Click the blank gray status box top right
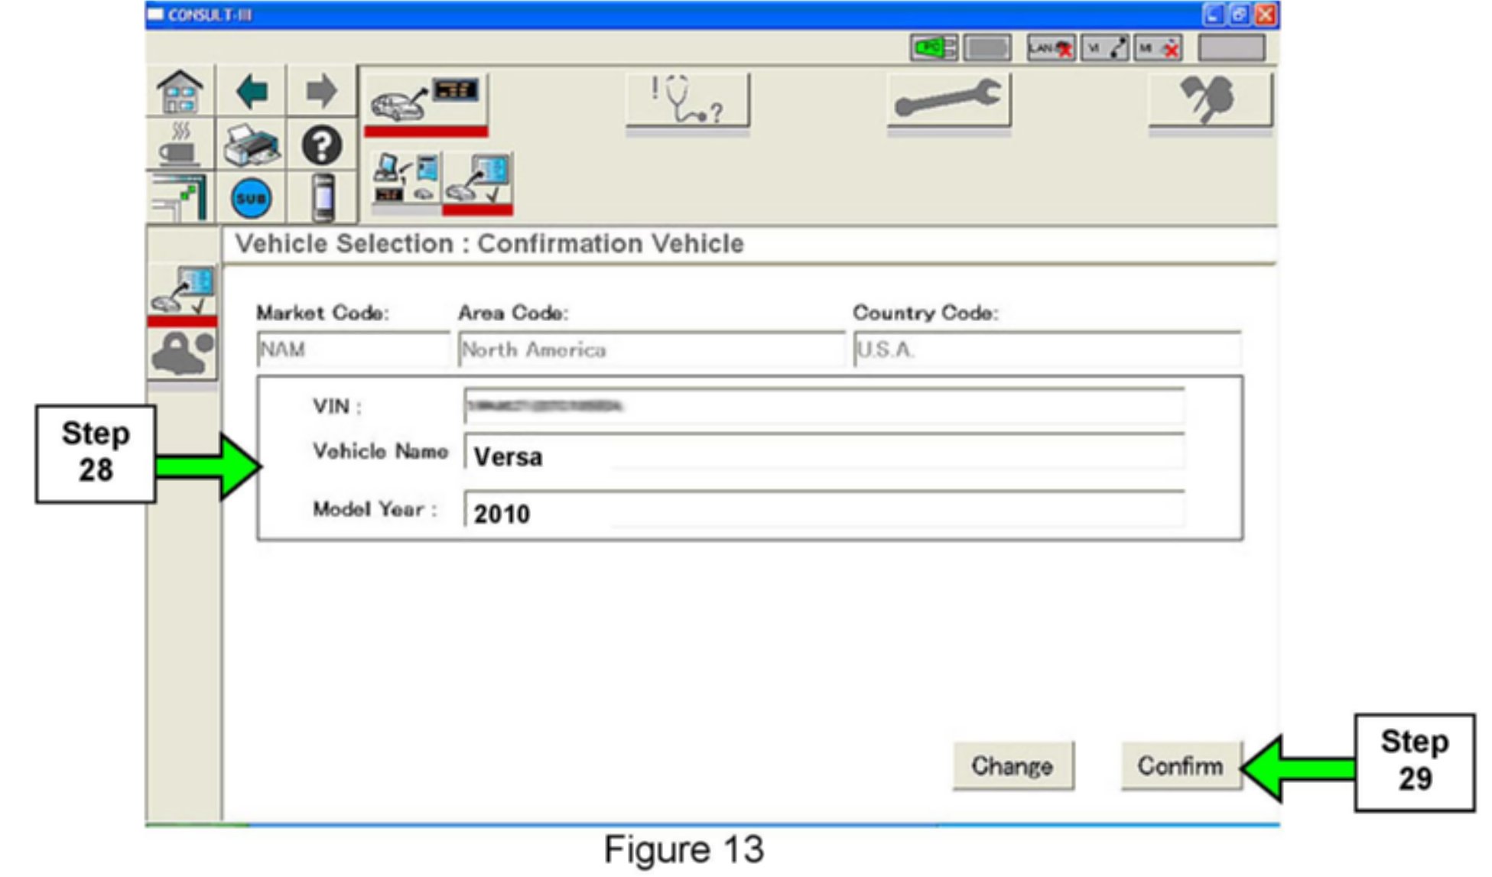Screen dimensions: 1492x877 coord(1231,47)
